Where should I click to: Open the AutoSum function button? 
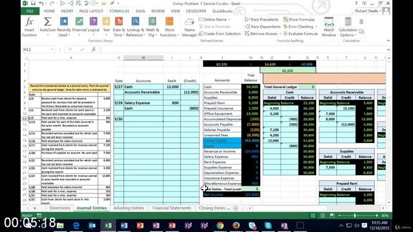(x=48, y=27)
